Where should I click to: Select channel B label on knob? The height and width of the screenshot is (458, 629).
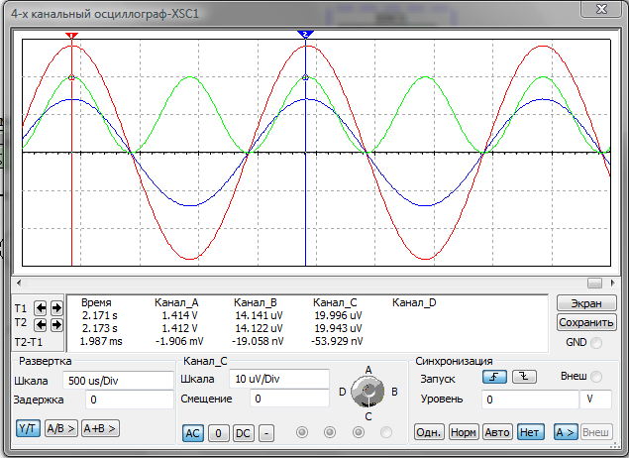point(394,392)
